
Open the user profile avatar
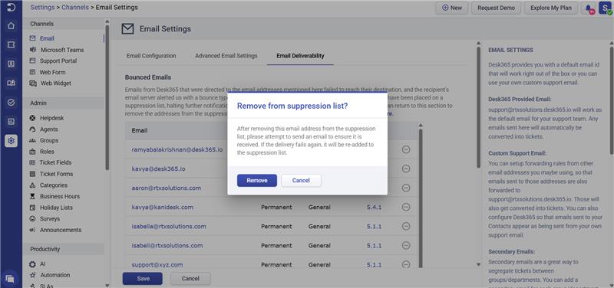tap(606, 8)
